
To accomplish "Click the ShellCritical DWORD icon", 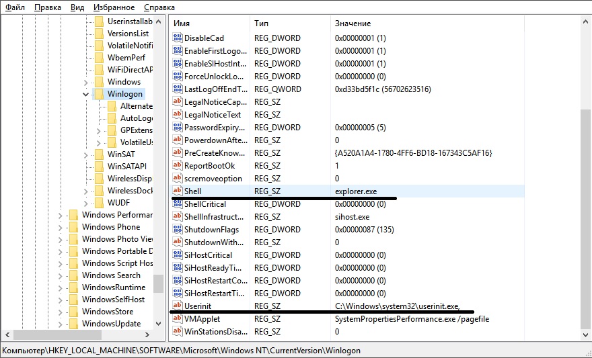I will tap(177, 204).
